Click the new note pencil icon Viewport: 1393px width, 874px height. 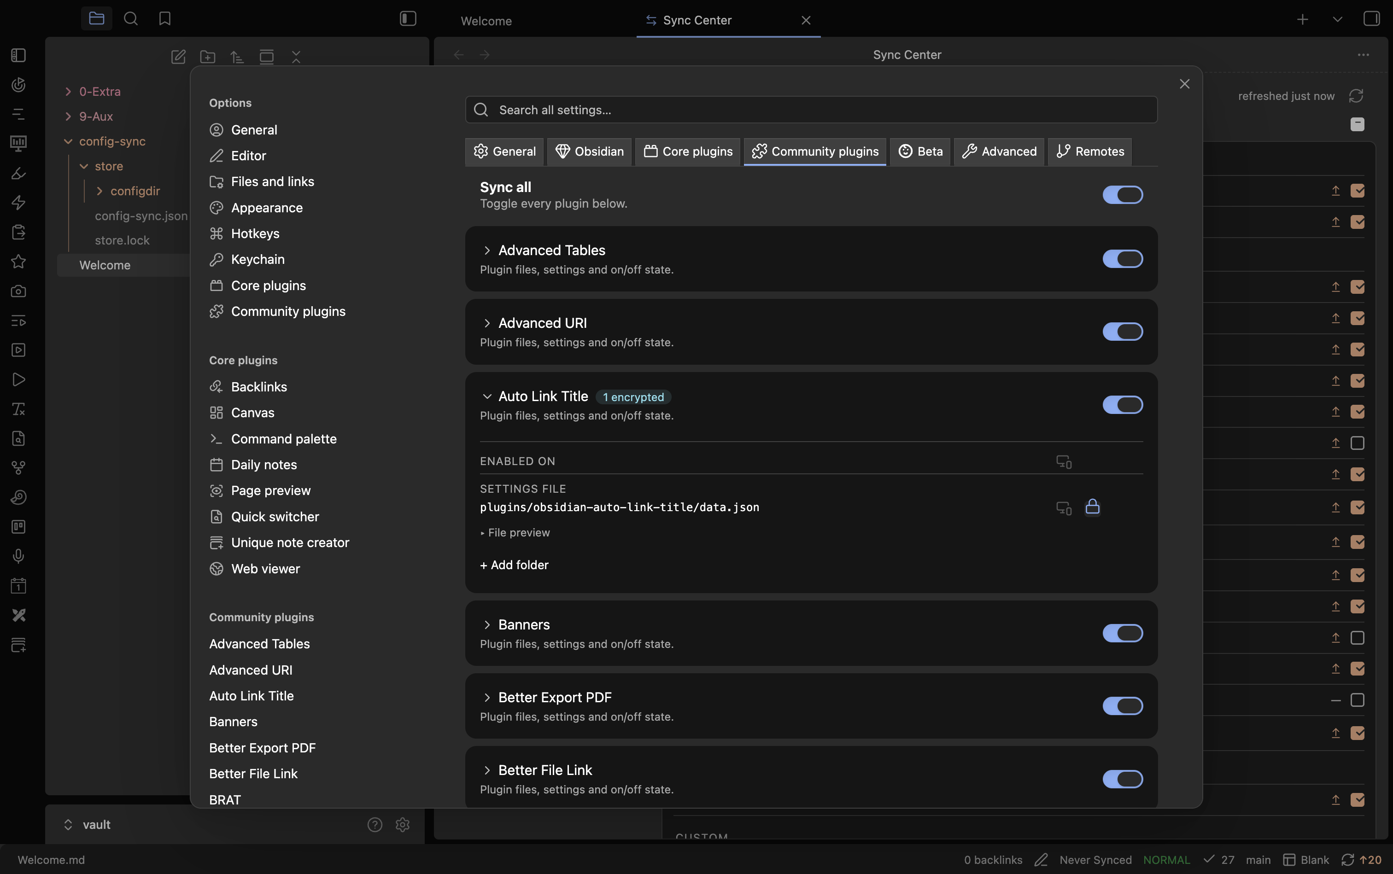click(x=178, y=57)
